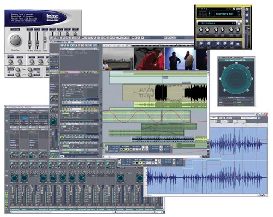Close the floating transport bar via its orange button
The height and width of the screenshot is (217, 273).
[x=184, y=159]
